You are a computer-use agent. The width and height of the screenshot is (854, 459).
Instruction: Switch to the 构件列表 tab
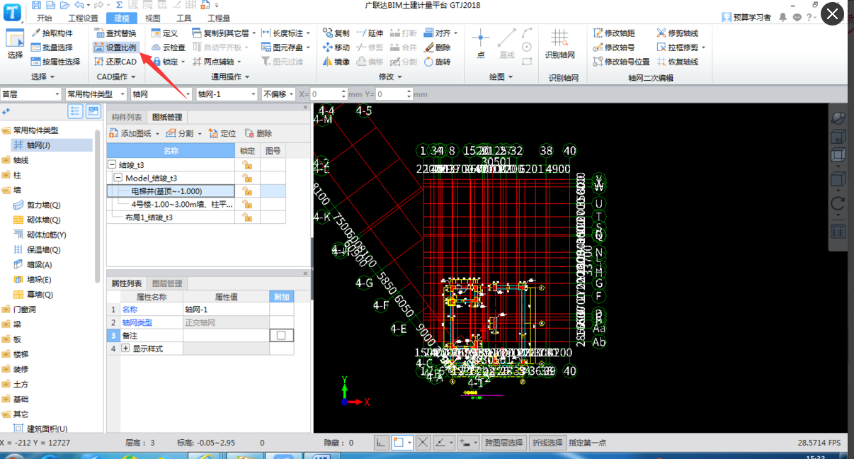pyautogui.click(x=127, y=117)
